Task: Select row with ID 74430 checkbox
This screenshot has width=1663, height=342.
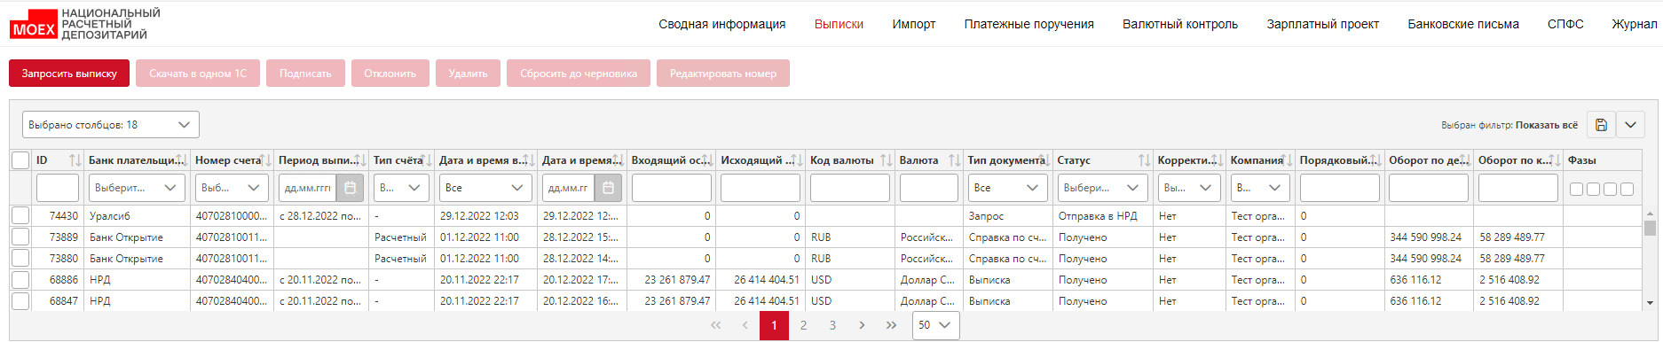Action: pyautogui.click(x=20, y=215)
